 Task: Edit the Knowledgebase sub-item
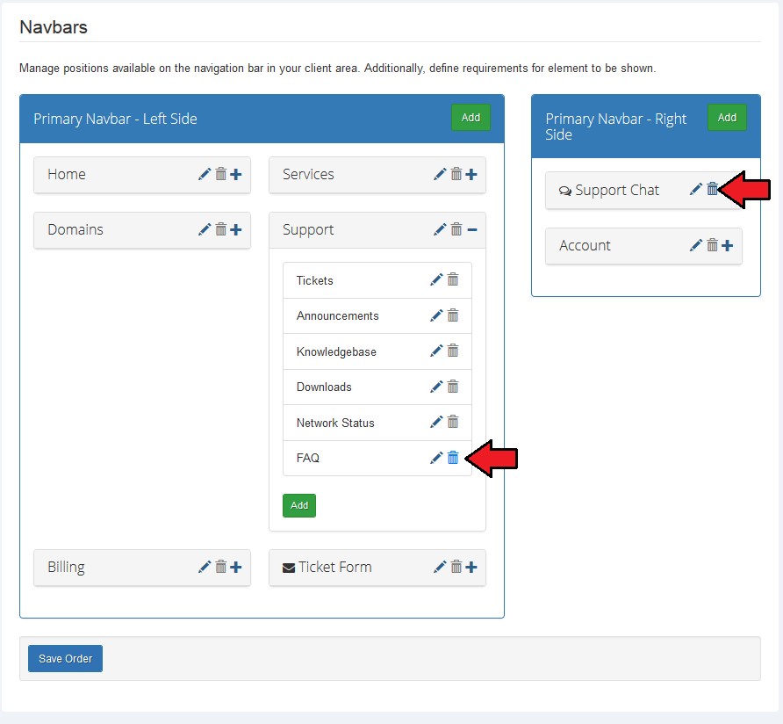click(x=436, y=351)
